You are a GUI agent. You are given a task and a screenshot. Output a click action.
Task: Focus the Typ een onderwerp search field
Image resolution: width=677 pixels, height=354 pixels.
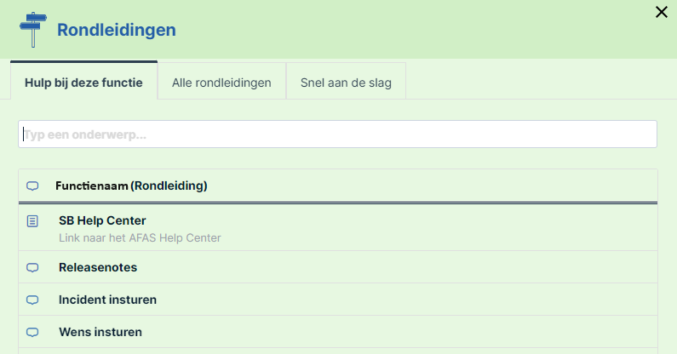(337, 134)
